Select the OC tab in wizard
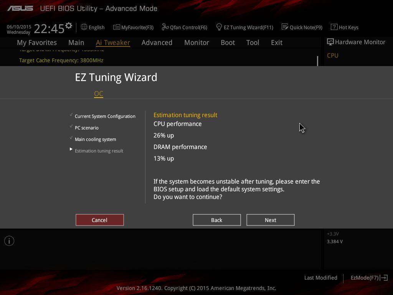 coord(99,94)
